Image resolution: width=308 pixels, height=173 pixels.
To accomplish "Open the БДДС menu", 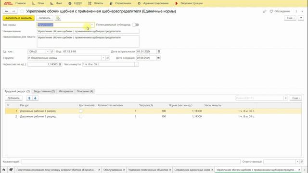I will pyautogui.click(x=75, y=3).
